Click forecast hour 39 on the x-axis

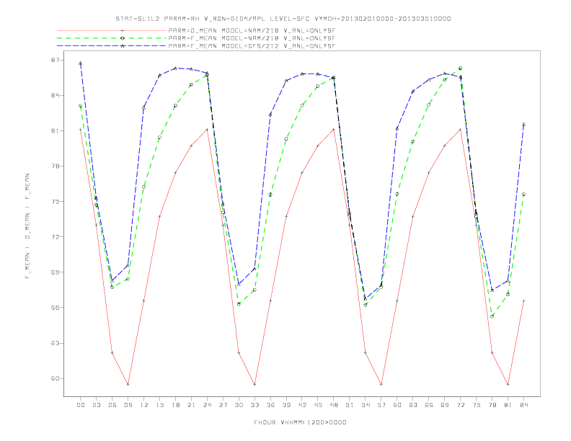click(286, 405)
